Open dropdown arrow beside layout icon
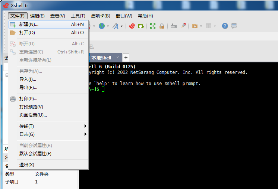The image size is (278, 189). click(x=215, y=26)
